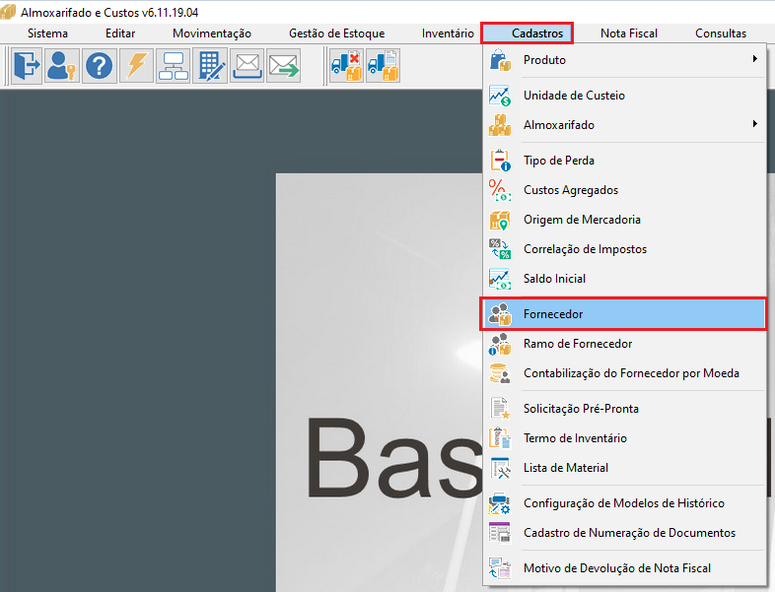This screenshot has width=775, height=592.
Task: Click the Produto shopping bag icon
Action: pos(500,60)
